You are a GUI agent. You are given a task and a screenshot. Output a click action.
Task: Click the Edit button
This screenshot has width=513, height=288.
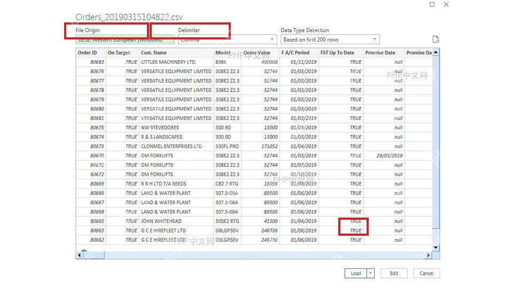click(x=394, y=273)
